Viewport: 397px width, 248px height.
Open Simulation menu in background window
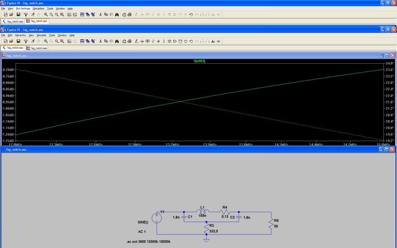(38, 9)
